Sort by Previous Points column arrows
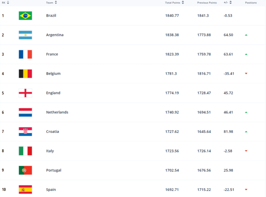The width and height of the screenshot is (266, 197). coord(220,3)
